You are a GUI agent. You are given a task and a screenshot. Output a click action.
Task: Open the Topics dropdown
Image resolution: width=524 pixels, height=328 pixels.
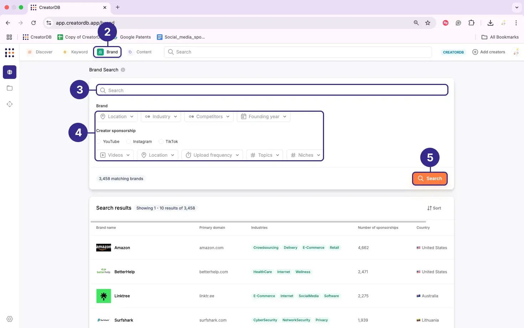[x=264, y=155]
